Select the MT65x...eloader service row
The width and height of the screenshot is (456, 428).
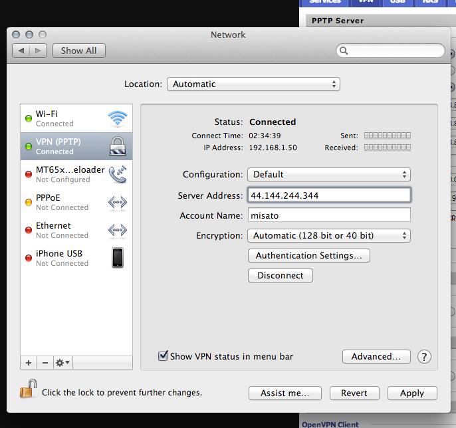pyautogui.click(x=76, y=174)
